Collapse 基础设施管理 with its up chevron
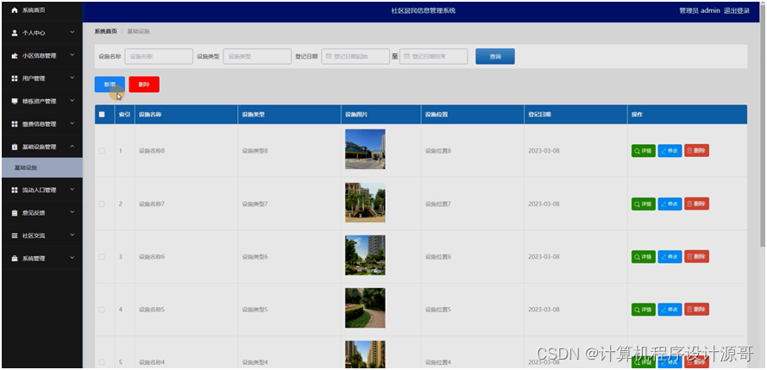The height and width of the screenshot is (370, 767). pyautogui.click(x=72, y=146)
